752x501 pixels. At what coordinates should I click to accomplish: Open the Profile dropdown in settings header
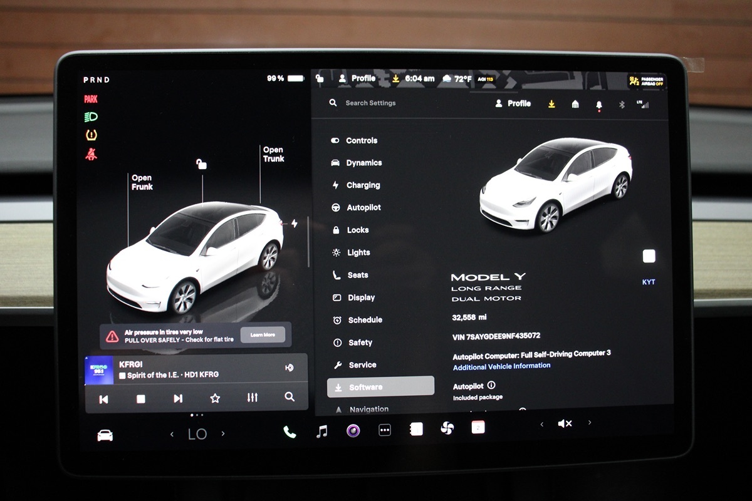pos(513,103)
